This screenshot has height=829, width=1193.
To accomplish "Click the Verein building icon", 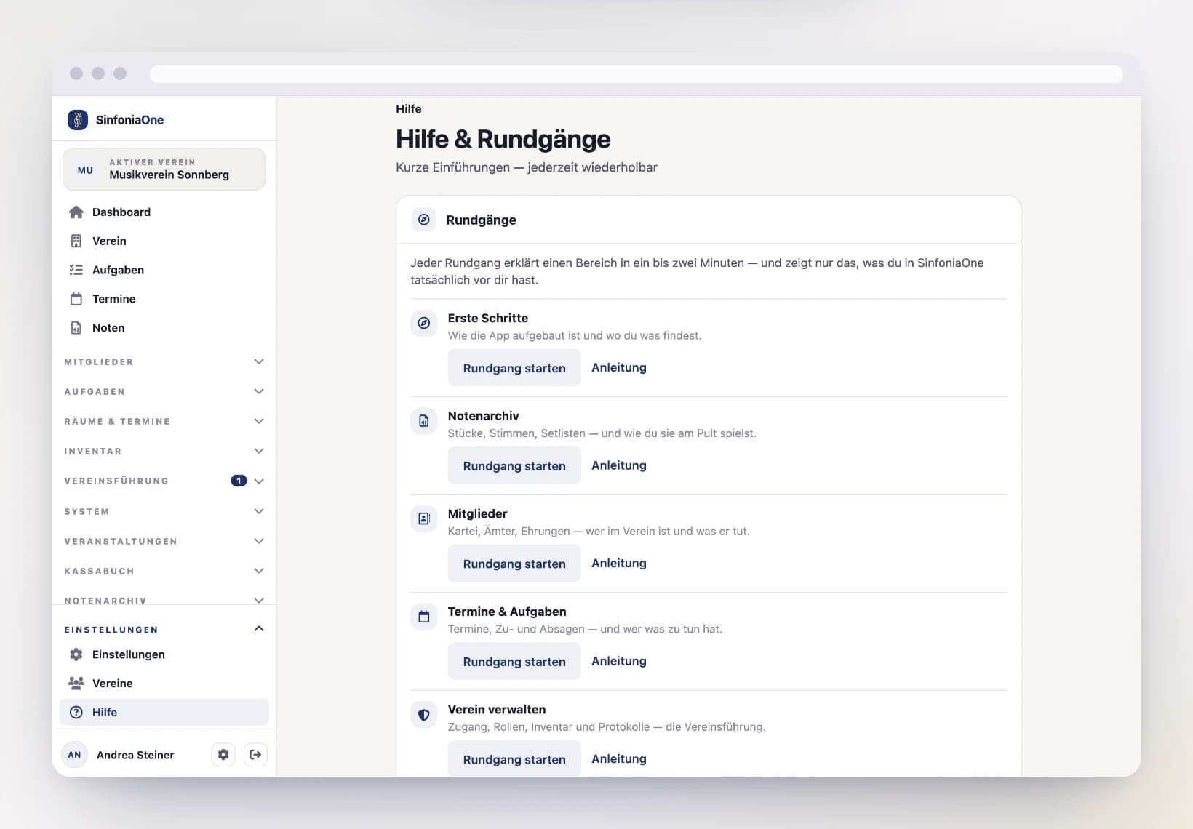I will pyautogui.click(x=76, y=241).
